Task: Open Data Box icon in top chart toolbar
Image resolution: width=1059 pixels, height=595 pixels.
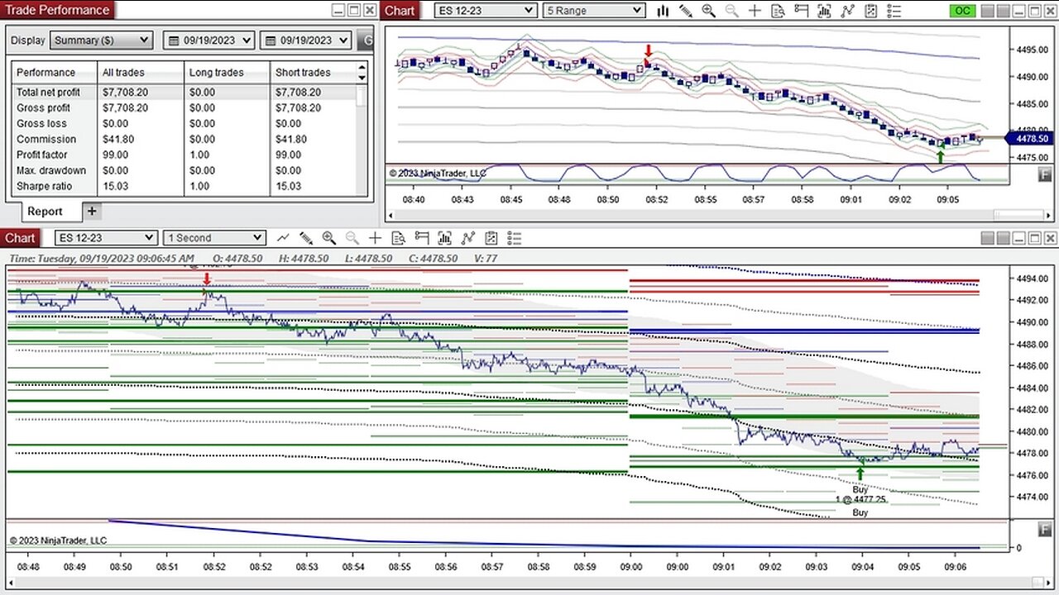Action: 778,11
